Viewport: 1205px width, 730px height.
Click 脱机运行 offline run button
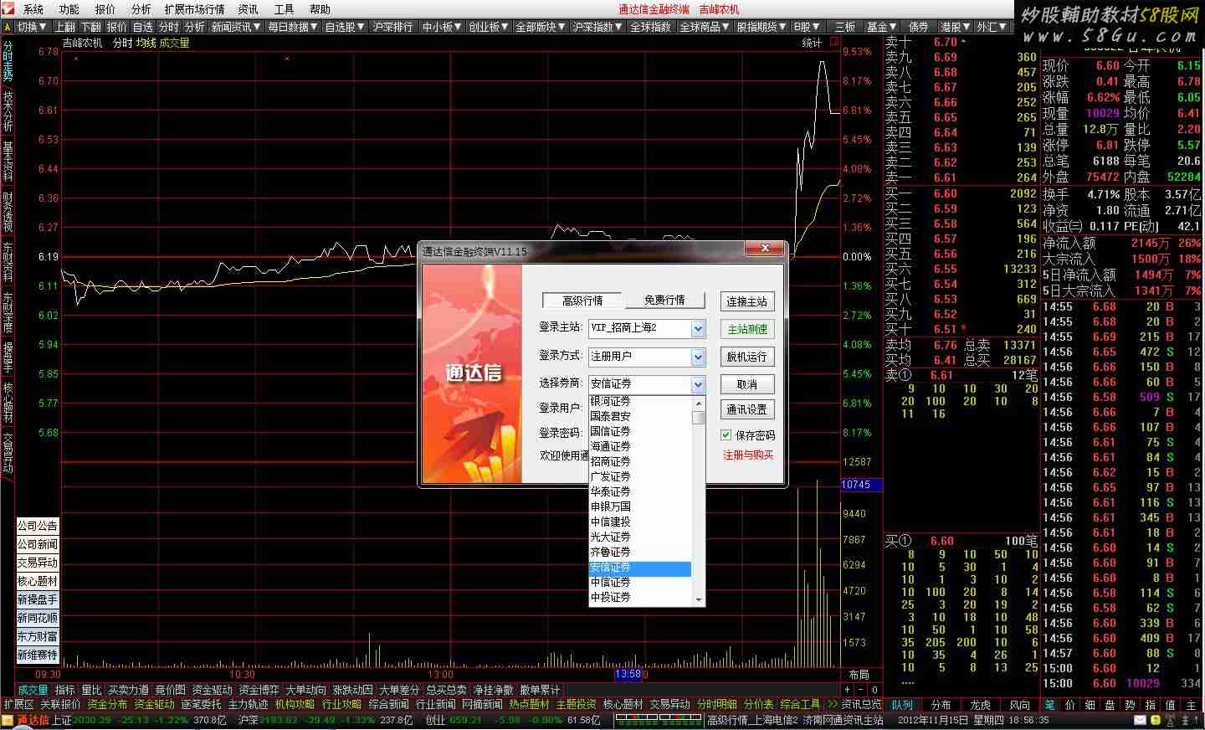(x=747, y=357)
